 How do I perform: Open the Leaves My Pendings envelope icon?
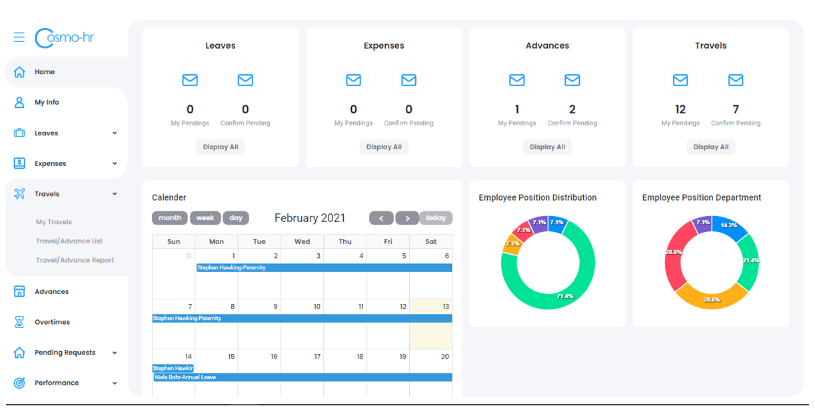(x=190, y=80)
